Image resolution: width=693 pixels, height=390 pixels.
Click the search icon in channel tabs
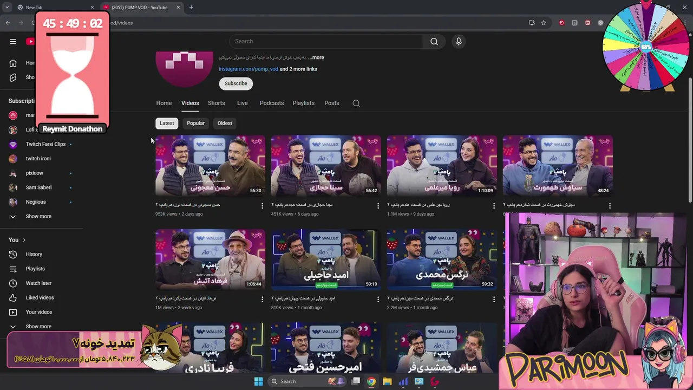click(356, 103)
